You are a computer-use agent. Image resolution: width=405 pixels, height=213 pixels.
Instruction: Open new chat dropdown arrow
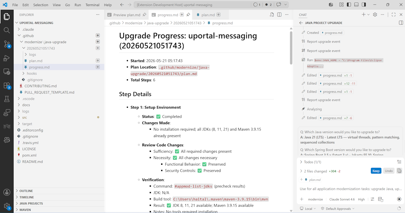368,14
